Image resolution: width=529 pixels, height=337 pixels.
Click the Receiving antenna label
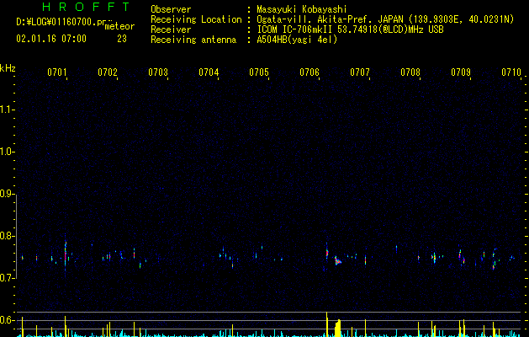tap(193, 40)
